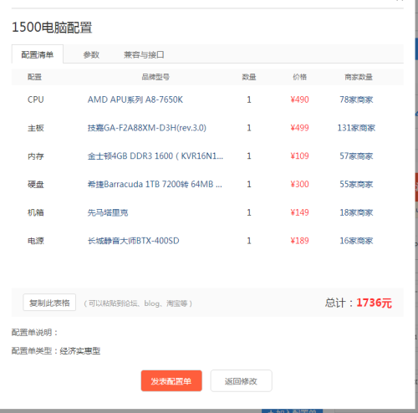Screen dimensions: 418x413
Task: Click the 返回修改 button
Action: click(x=241, y=380)
